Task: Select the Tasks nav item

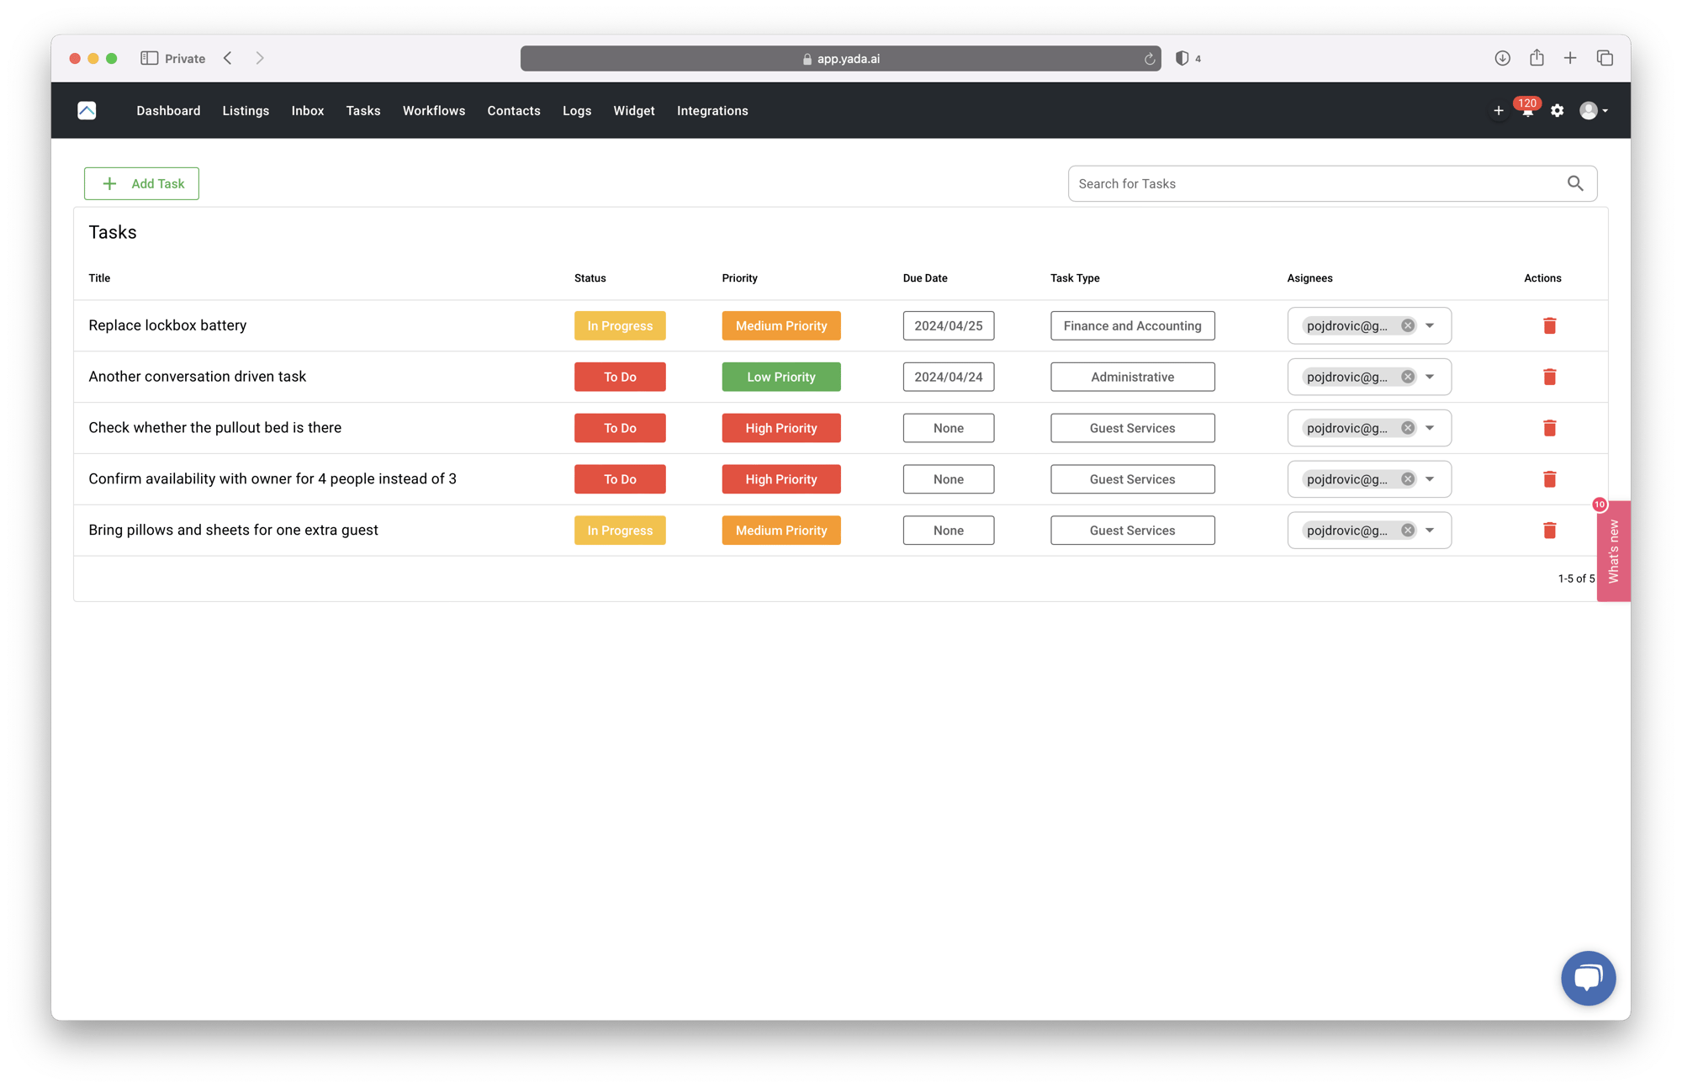Action: (363, 111)
